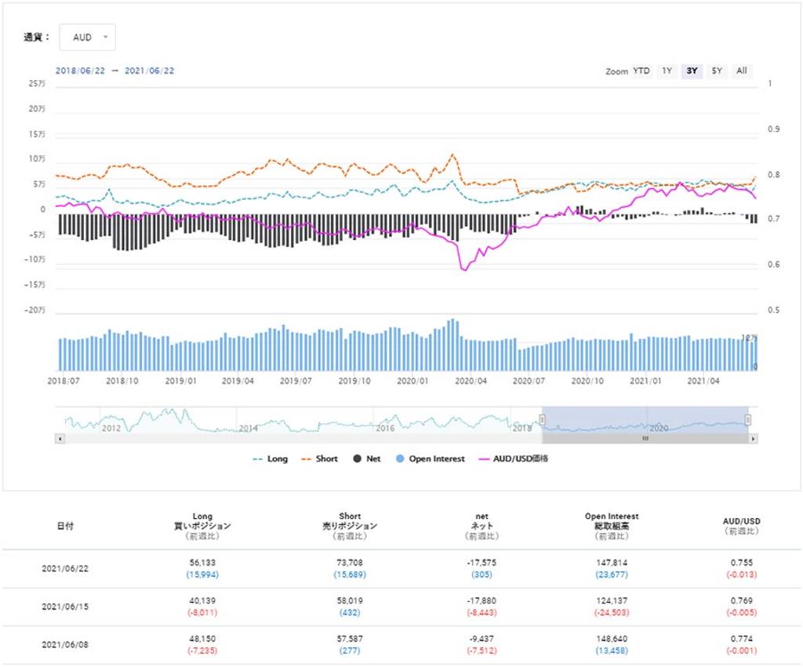Select the All zoom range

tap(742, 71)
